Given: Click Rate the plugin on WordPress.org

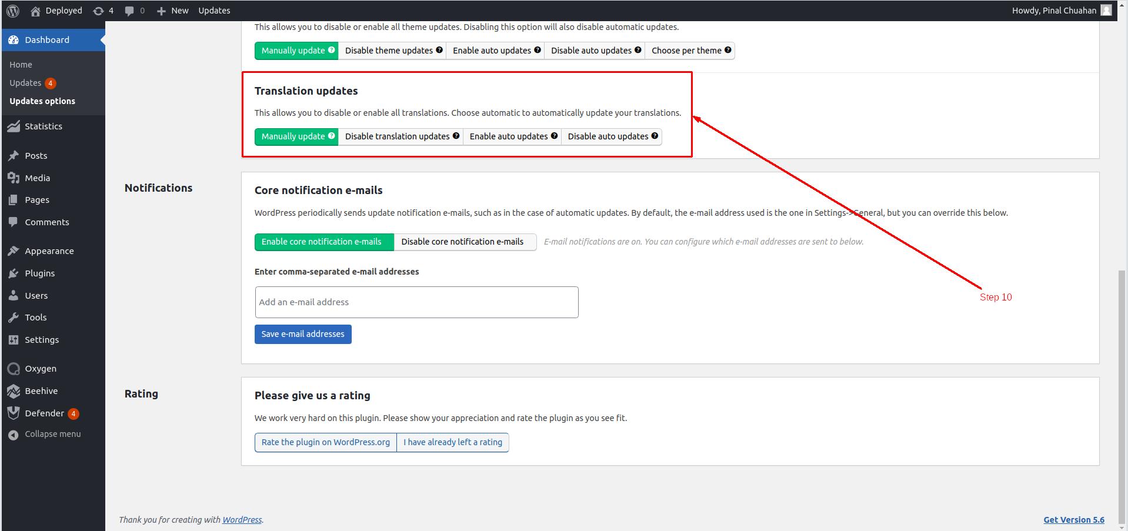Looking at the screenshot, I should 326,442.
